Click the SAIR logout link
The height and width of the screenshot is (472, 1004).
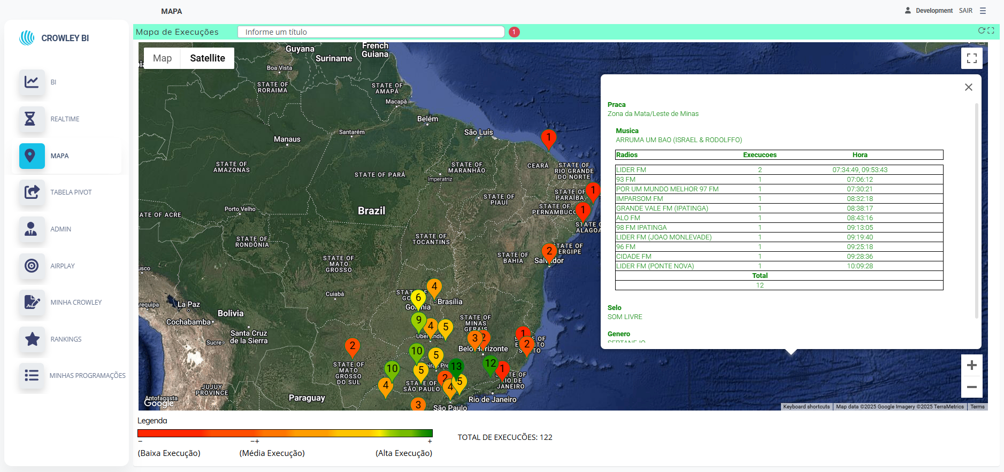965,11
